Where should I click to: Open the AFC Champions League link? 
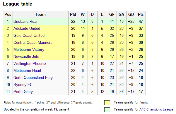pos(156,109)
